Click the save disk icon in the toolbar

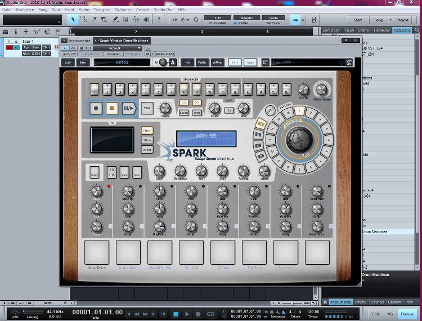pyautogui.click(x=313, y=20)
